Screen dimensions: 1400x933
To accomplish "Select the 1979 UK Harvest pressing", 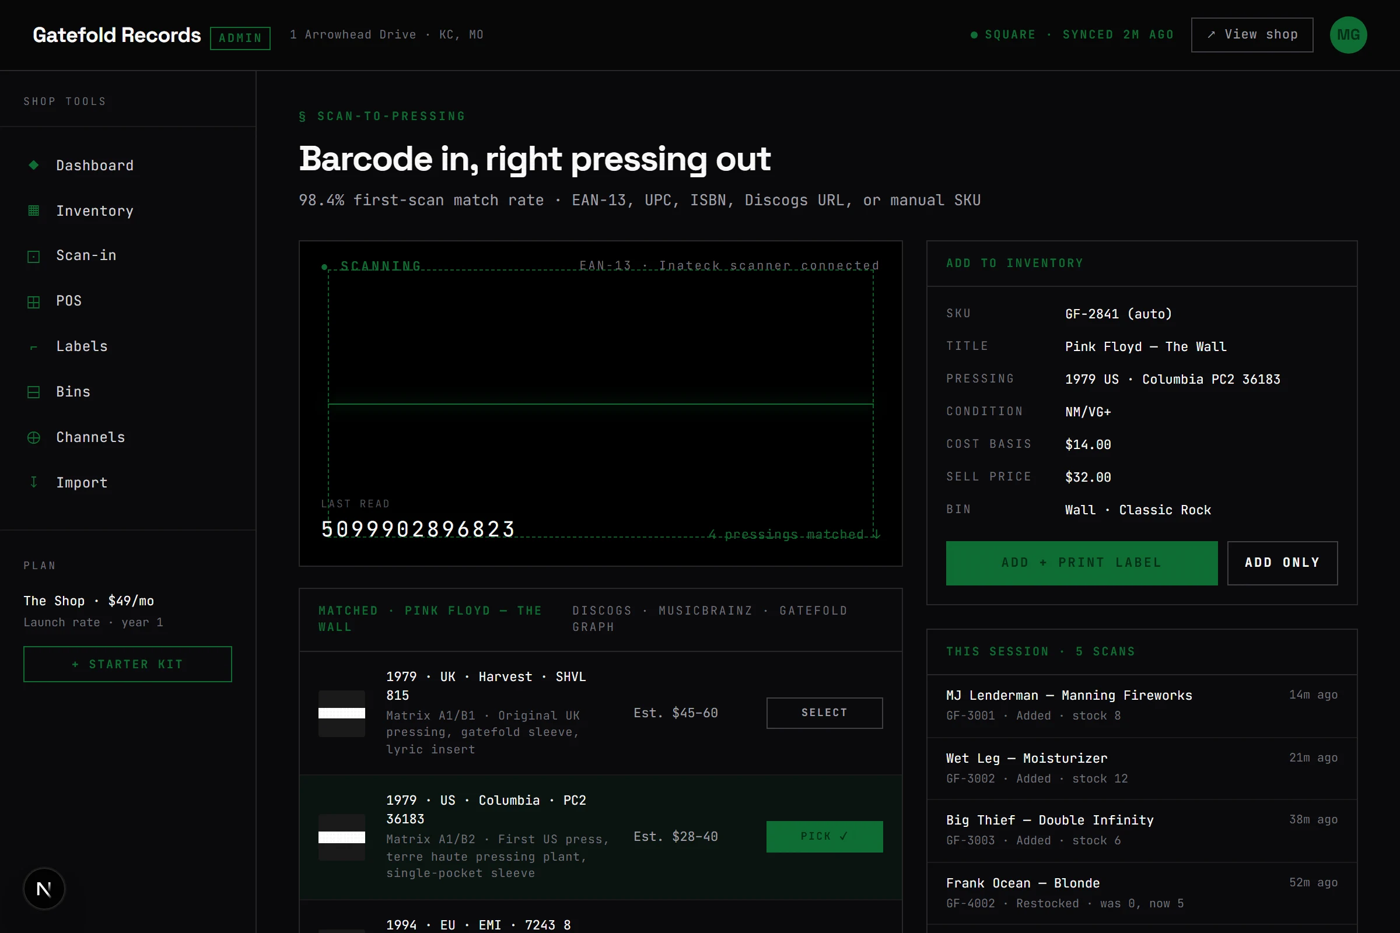I will 824,713.
